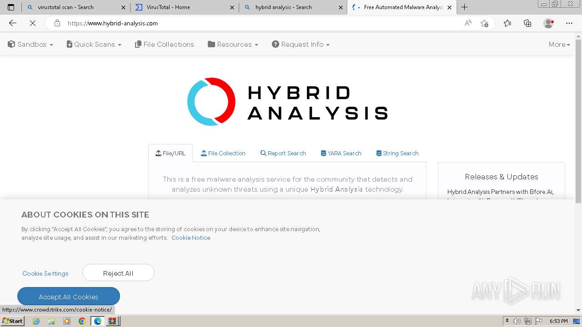
Task: Add this page to favorites star icon
Action: tap(484, 23)
